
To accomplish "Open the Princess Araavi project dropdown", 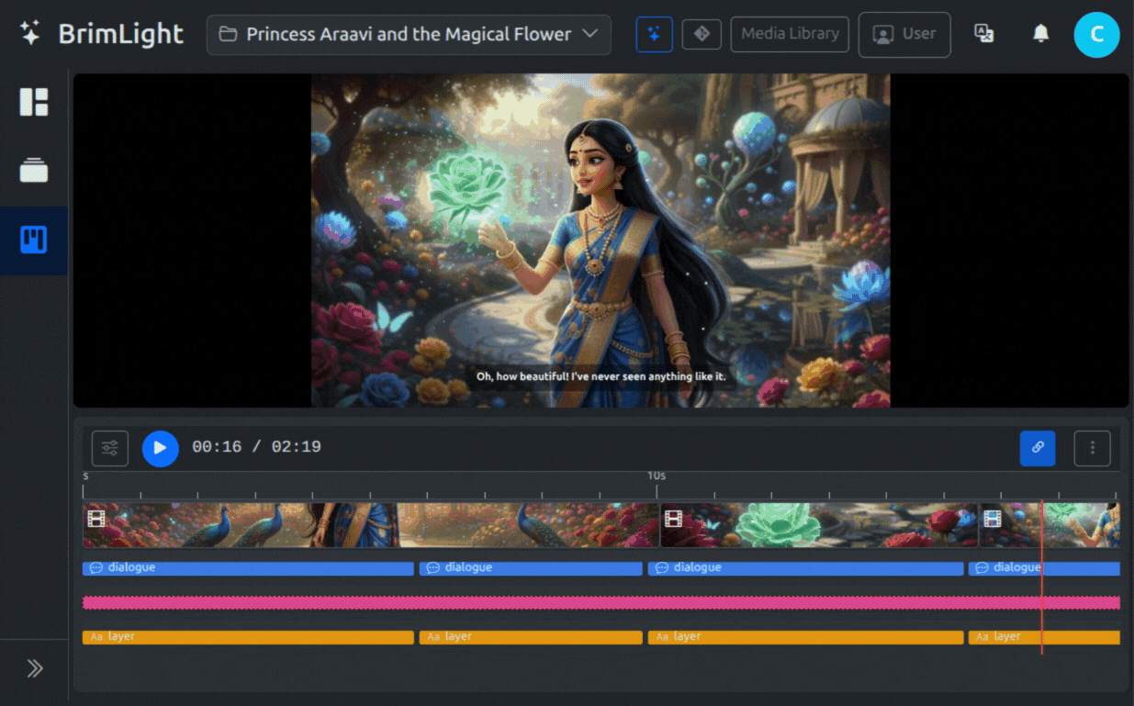I will click(408, 34).
